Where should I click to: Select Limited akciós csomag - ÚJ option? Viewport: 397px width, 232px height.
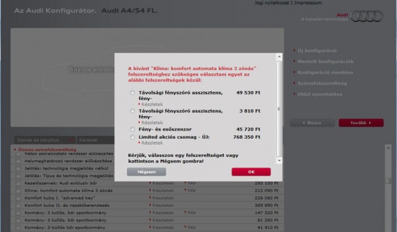pos(132,138)
